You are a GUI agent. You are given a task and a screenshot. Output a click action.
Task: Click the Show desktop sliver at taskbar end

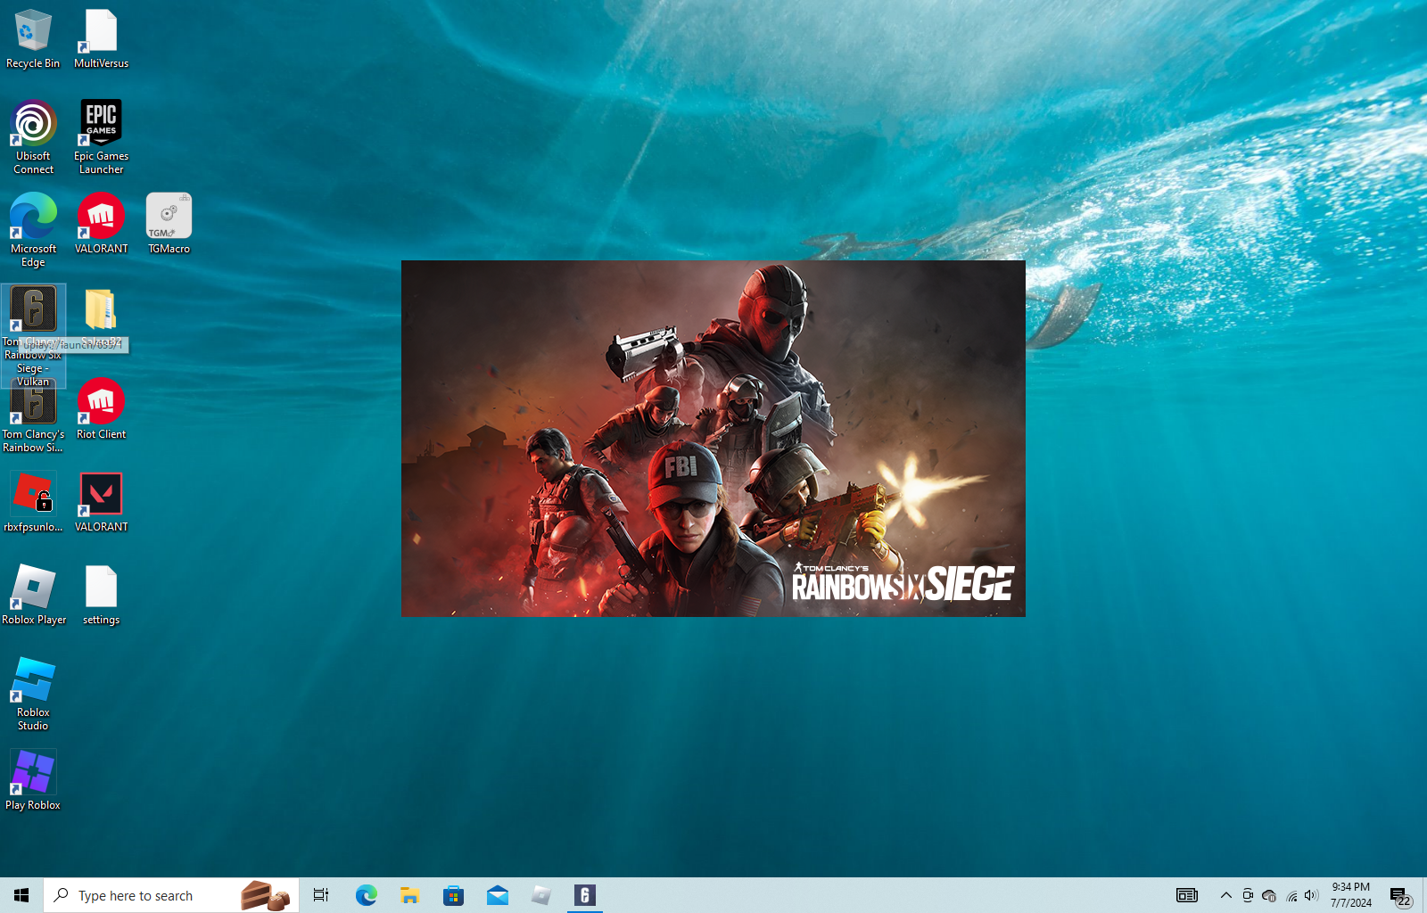click(x=1424, y=895)
